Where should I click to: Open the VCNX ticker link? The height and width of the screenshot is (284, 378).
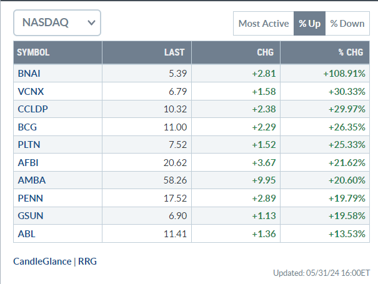[x=29, y=91]
